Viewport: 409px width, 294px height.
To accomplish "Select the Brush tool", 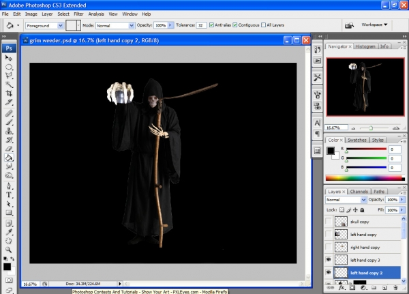I will [9, 122].
